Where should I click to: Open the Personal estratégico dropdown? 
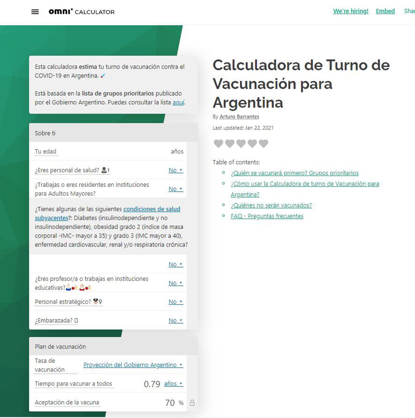click(x=176, y=301)
